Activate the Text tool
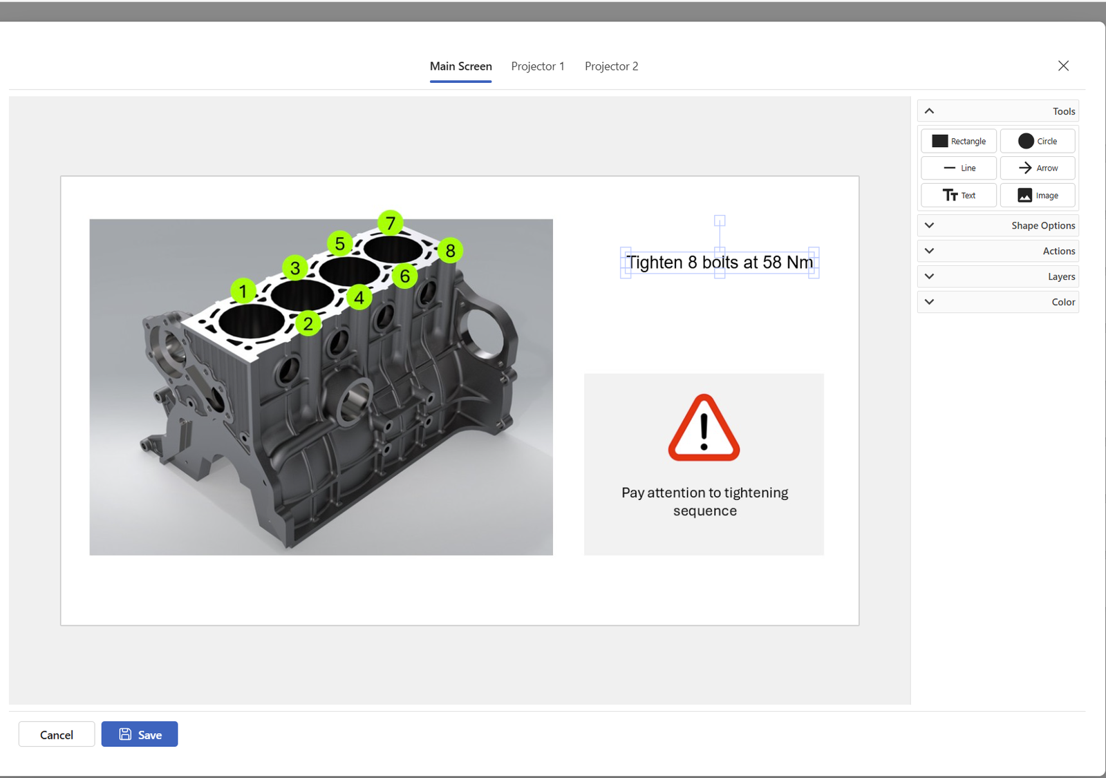 pos(958,196)
